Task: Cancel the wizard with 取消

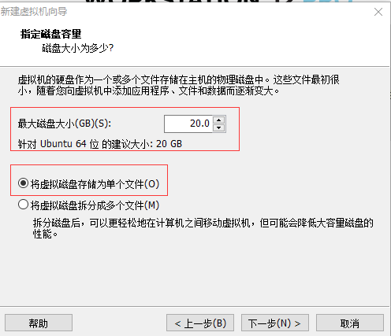Action: point(350,323)
